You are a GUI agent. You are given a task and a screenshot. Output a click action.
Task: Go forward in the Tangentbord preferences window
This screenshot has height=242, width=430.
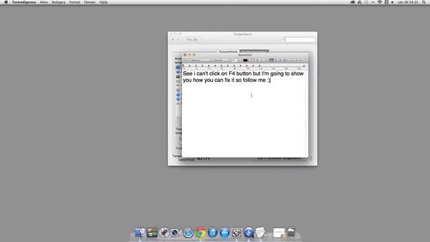pos(178,40)
